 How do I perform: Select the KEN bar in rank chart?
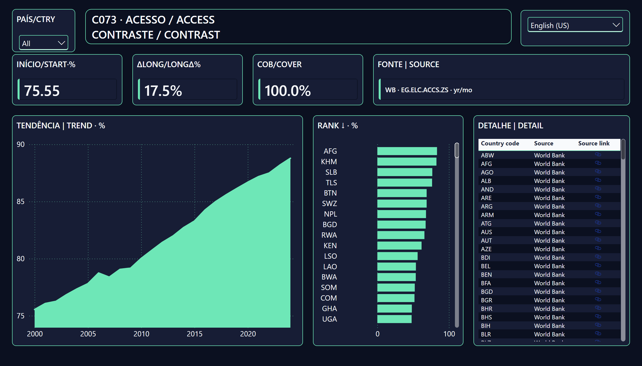(399, 246)
